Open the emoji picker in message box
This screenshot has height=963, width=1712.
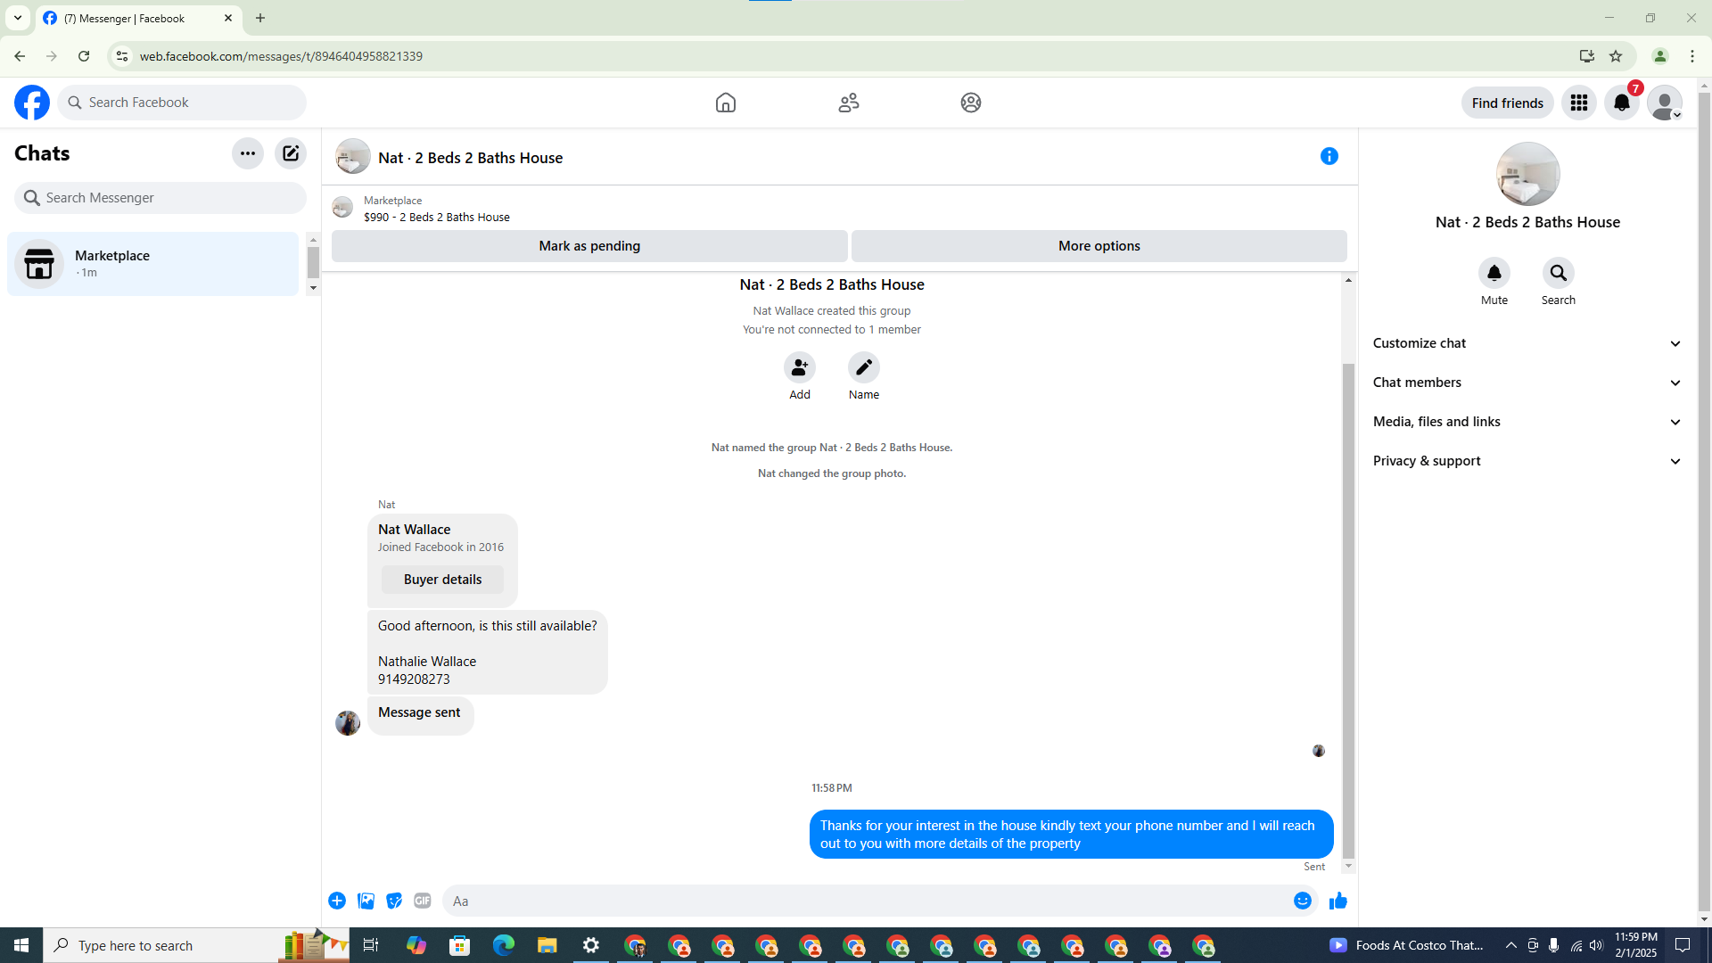tap(1302, 901)
